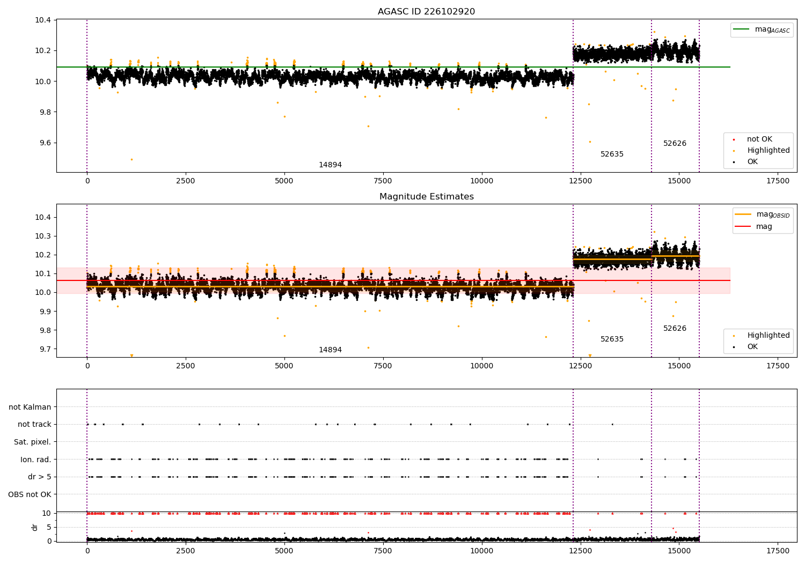Click the orange line sample in middle legend

(x=743, y=214)
